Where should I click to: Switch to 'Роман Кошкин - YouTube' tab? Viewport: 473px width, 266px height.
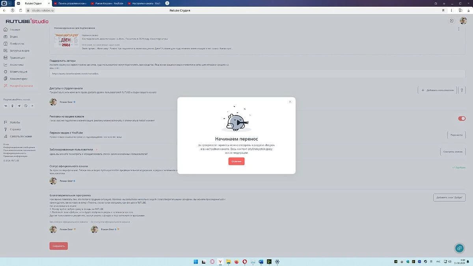(x=107, y=4)
